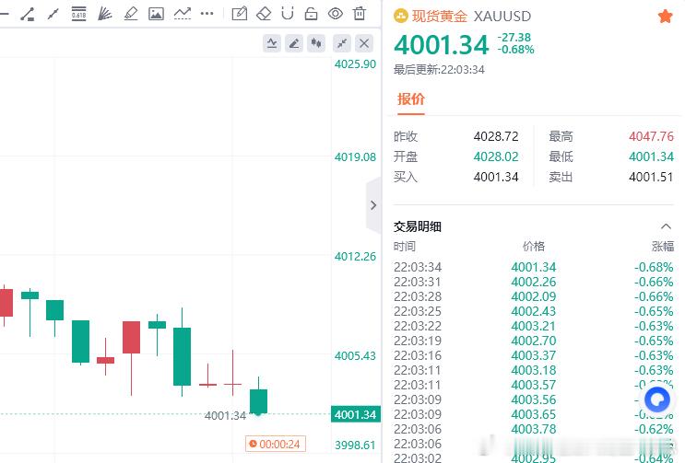
Task: Click the latest green candlestick at 4001.34
Action: coord(258,401)
